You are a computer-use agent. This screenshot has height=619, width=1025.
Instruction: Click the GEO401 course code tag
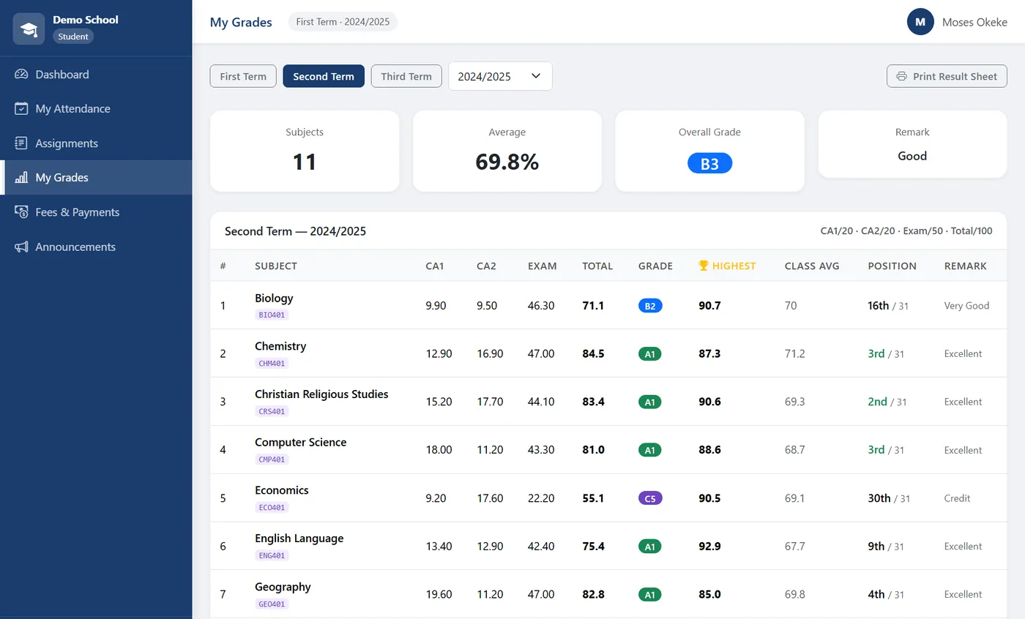(x=272, y=604)
